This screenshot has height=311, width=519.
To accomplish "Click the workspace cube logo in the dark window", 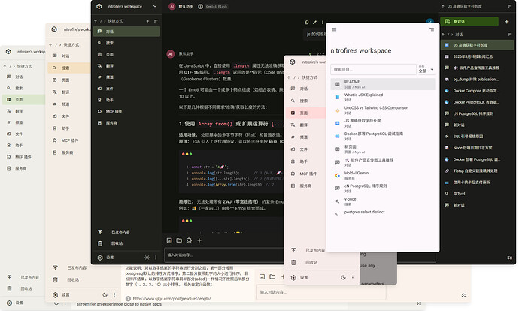I will [x=99, y=6].
